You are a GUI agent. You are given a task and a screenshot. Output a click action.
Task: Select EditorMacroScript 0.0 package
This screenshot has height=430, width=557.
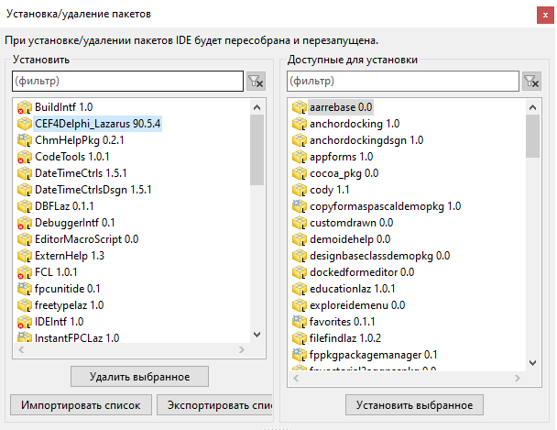coord(87,239)
